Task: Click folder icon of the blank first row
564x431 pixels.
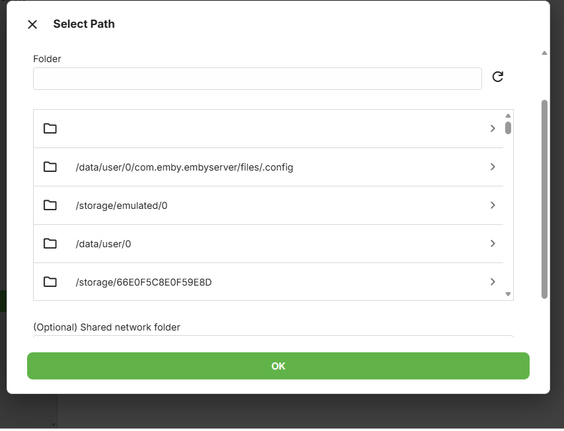Action: coord(50,128)
